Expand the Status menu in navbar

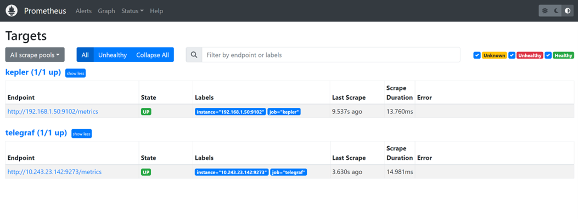coord(132,11)
